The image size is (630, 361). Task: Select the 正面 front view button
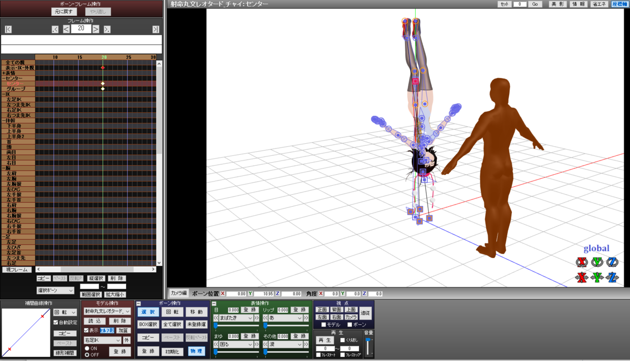(x=322, y=310)
